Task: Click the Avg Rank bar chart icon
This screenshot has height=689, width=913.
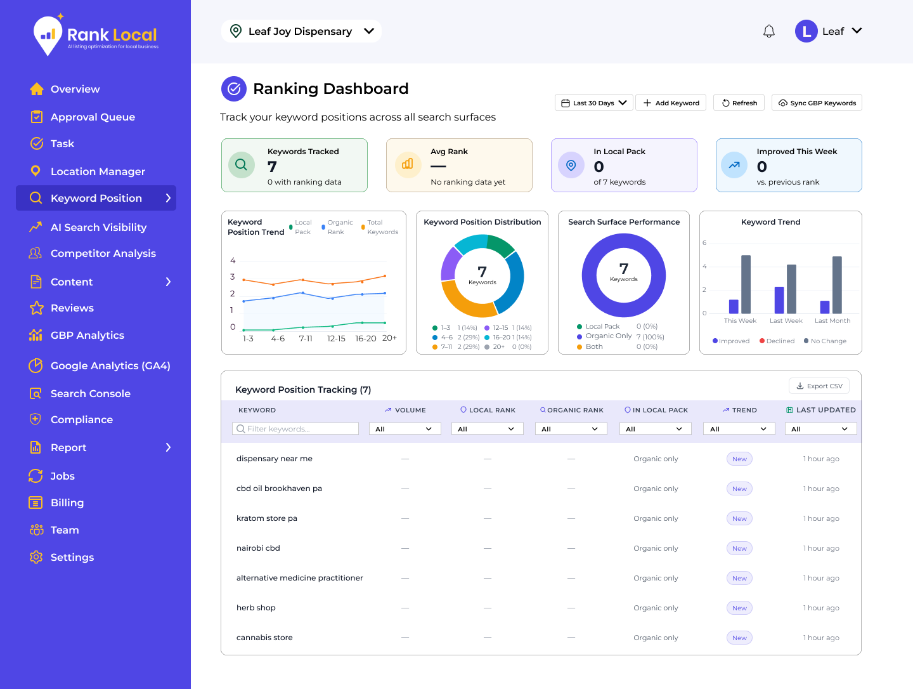Action: pyautogui.click(x=408, y=164)
